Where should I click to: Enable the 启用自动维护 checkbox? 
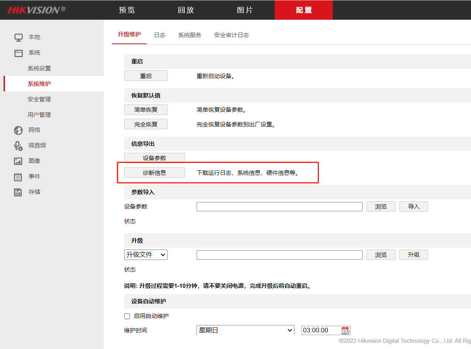[127, 316]
